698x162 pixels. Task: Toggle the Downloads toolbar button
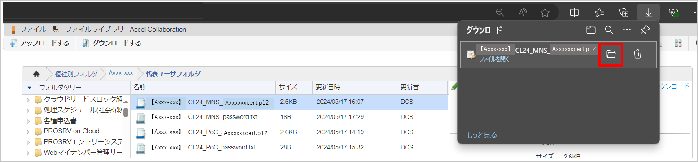[x=649, y=13]
